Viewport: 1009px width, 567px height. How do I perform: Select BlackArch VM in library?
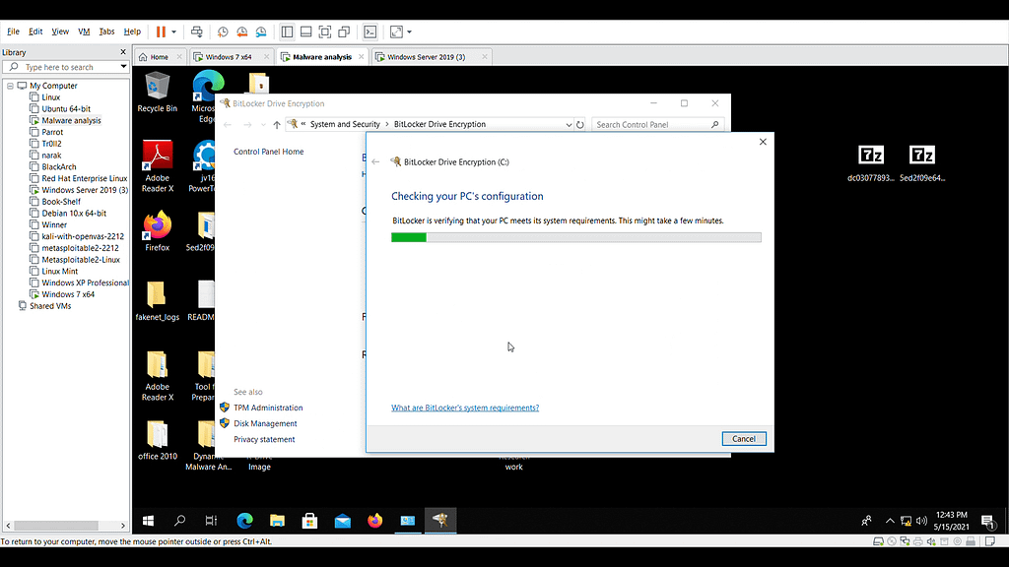tap(58, 166)
